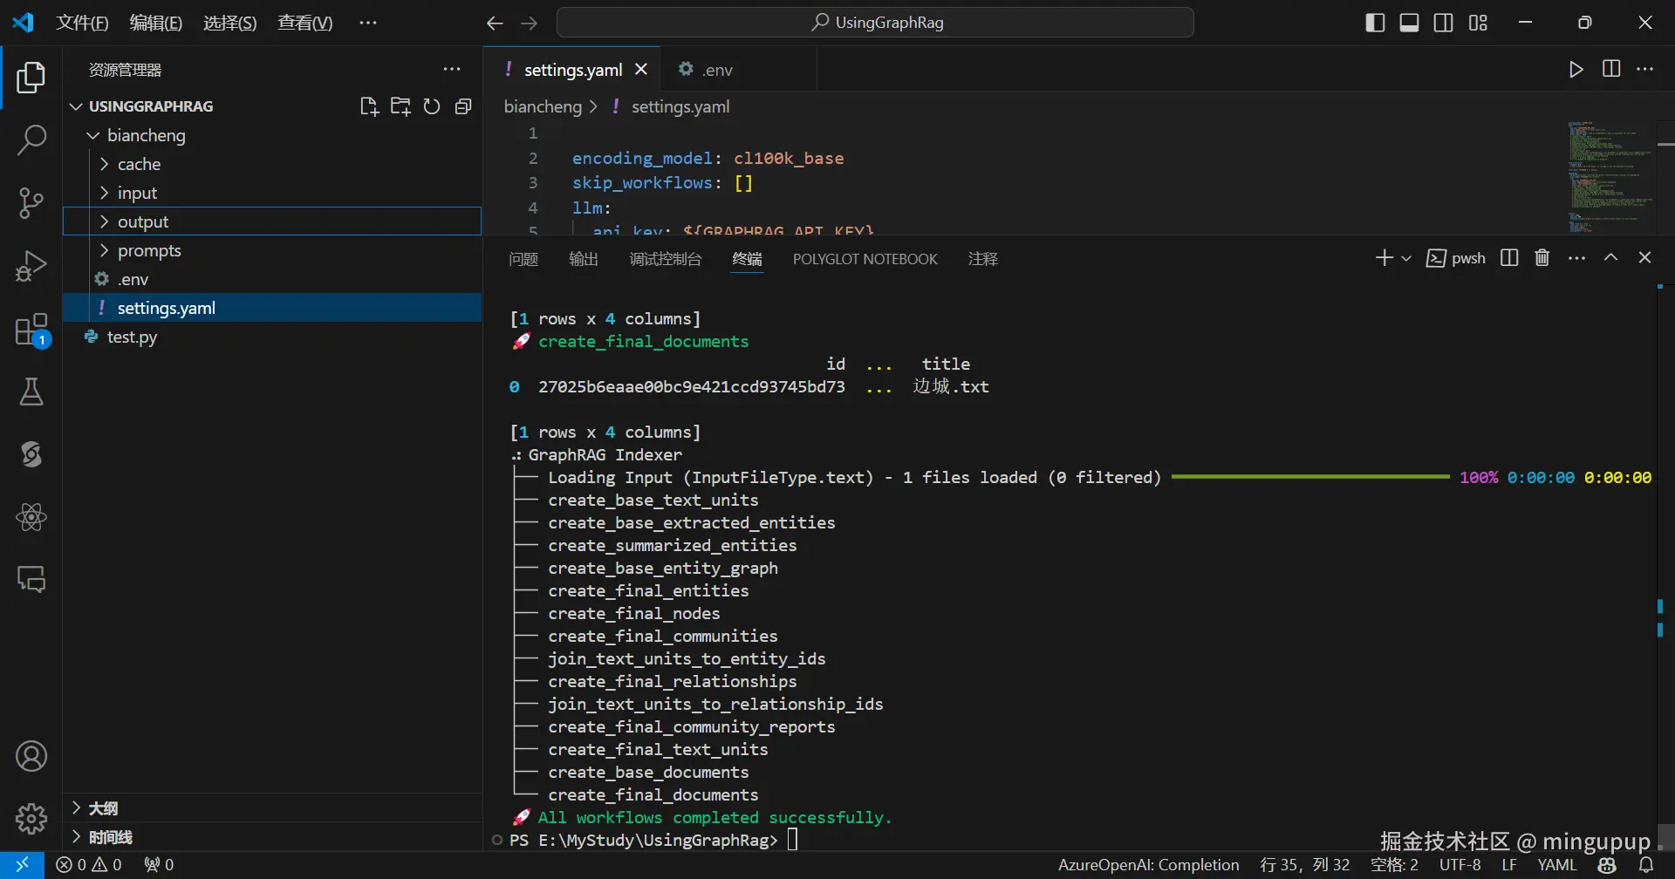This screenshot has height=879, width=1675.
Task: Open the Extensions view
Action: point(31,330)
